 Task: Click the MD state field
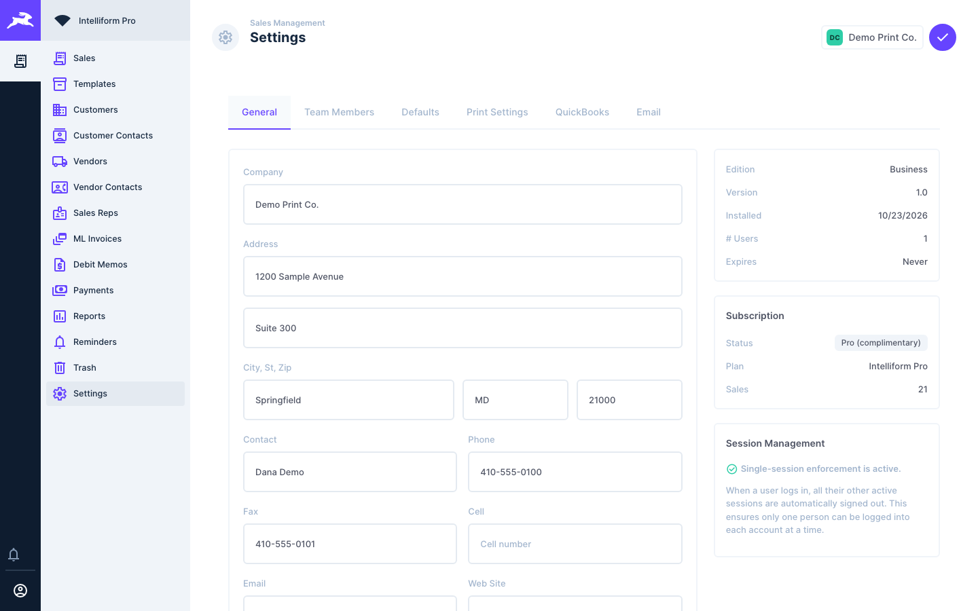pyautogui.click(x=515, y=400)
